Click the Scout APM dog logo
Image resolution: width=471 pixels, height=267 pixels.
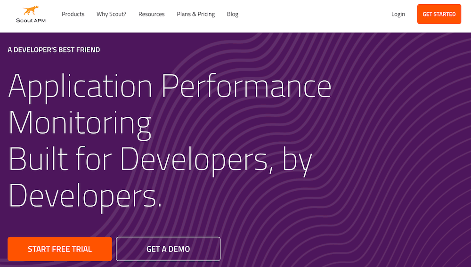pos(31,10)
